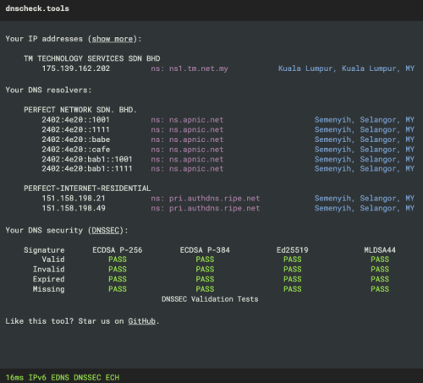Viewport: 423px width, 383px height.
Task: Click PASS for Invalid Ed25519
Action: 293,269
